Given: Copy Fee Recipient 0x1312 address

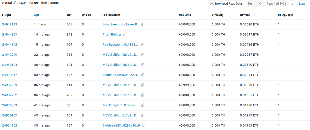Looking at the screenshot, I should [x=143, y=45].
